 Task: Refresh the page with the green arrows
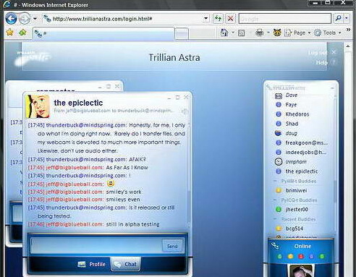[x=219, y=18]
